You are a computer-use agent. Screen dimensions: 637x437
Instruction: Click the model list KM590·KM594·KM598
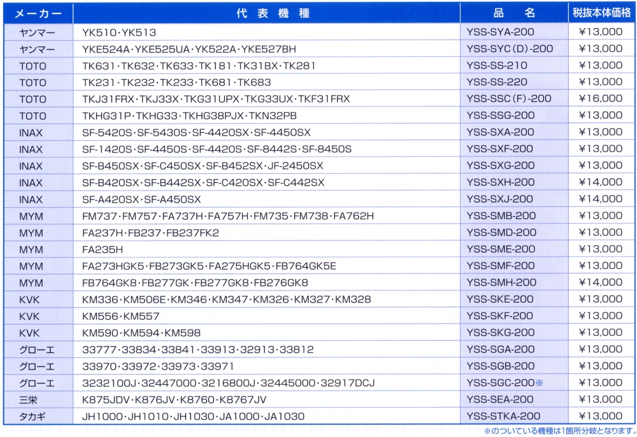pyautogui.click(x=141, y=333)
